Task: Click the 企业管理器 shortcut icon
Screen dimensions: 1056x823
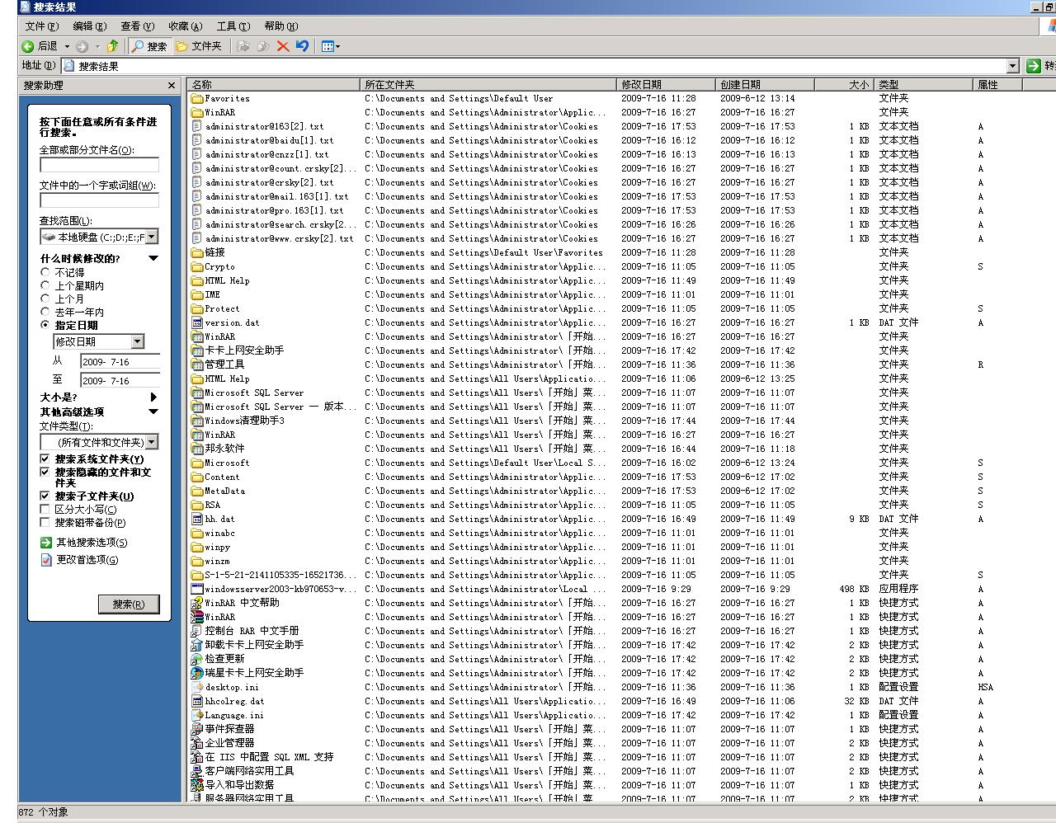Action: coord(197,743)
